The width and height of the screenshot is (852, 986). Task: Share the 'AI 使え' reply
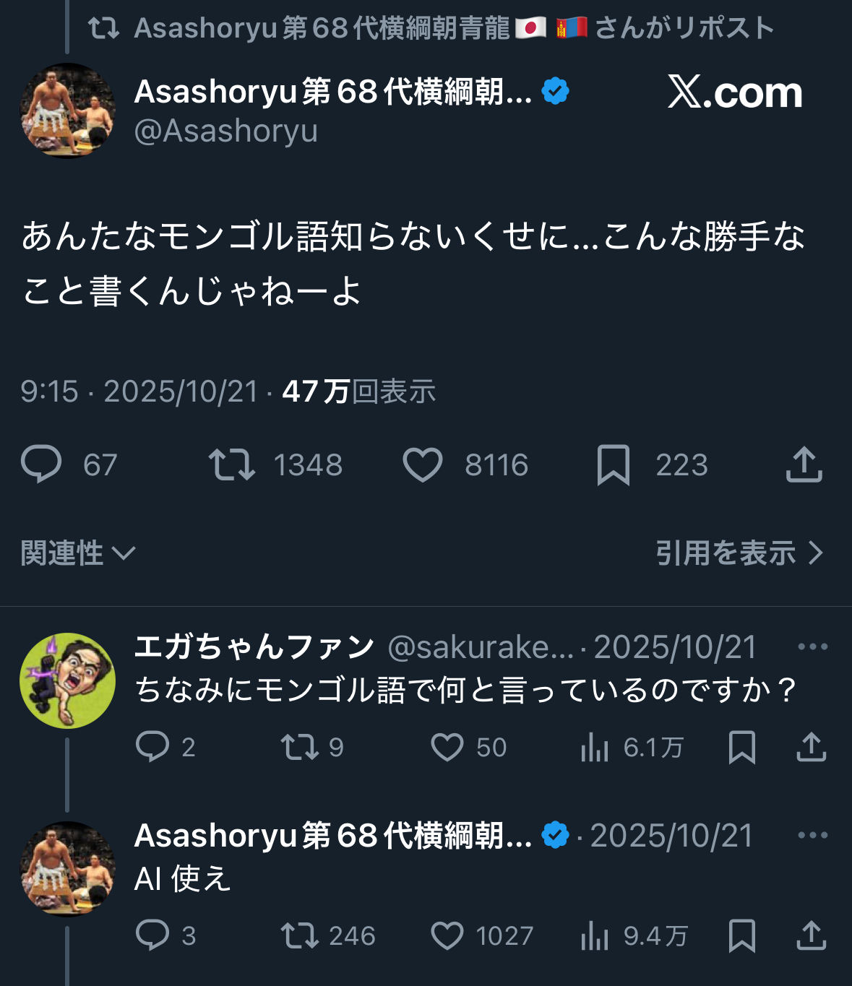click(811, 935)
